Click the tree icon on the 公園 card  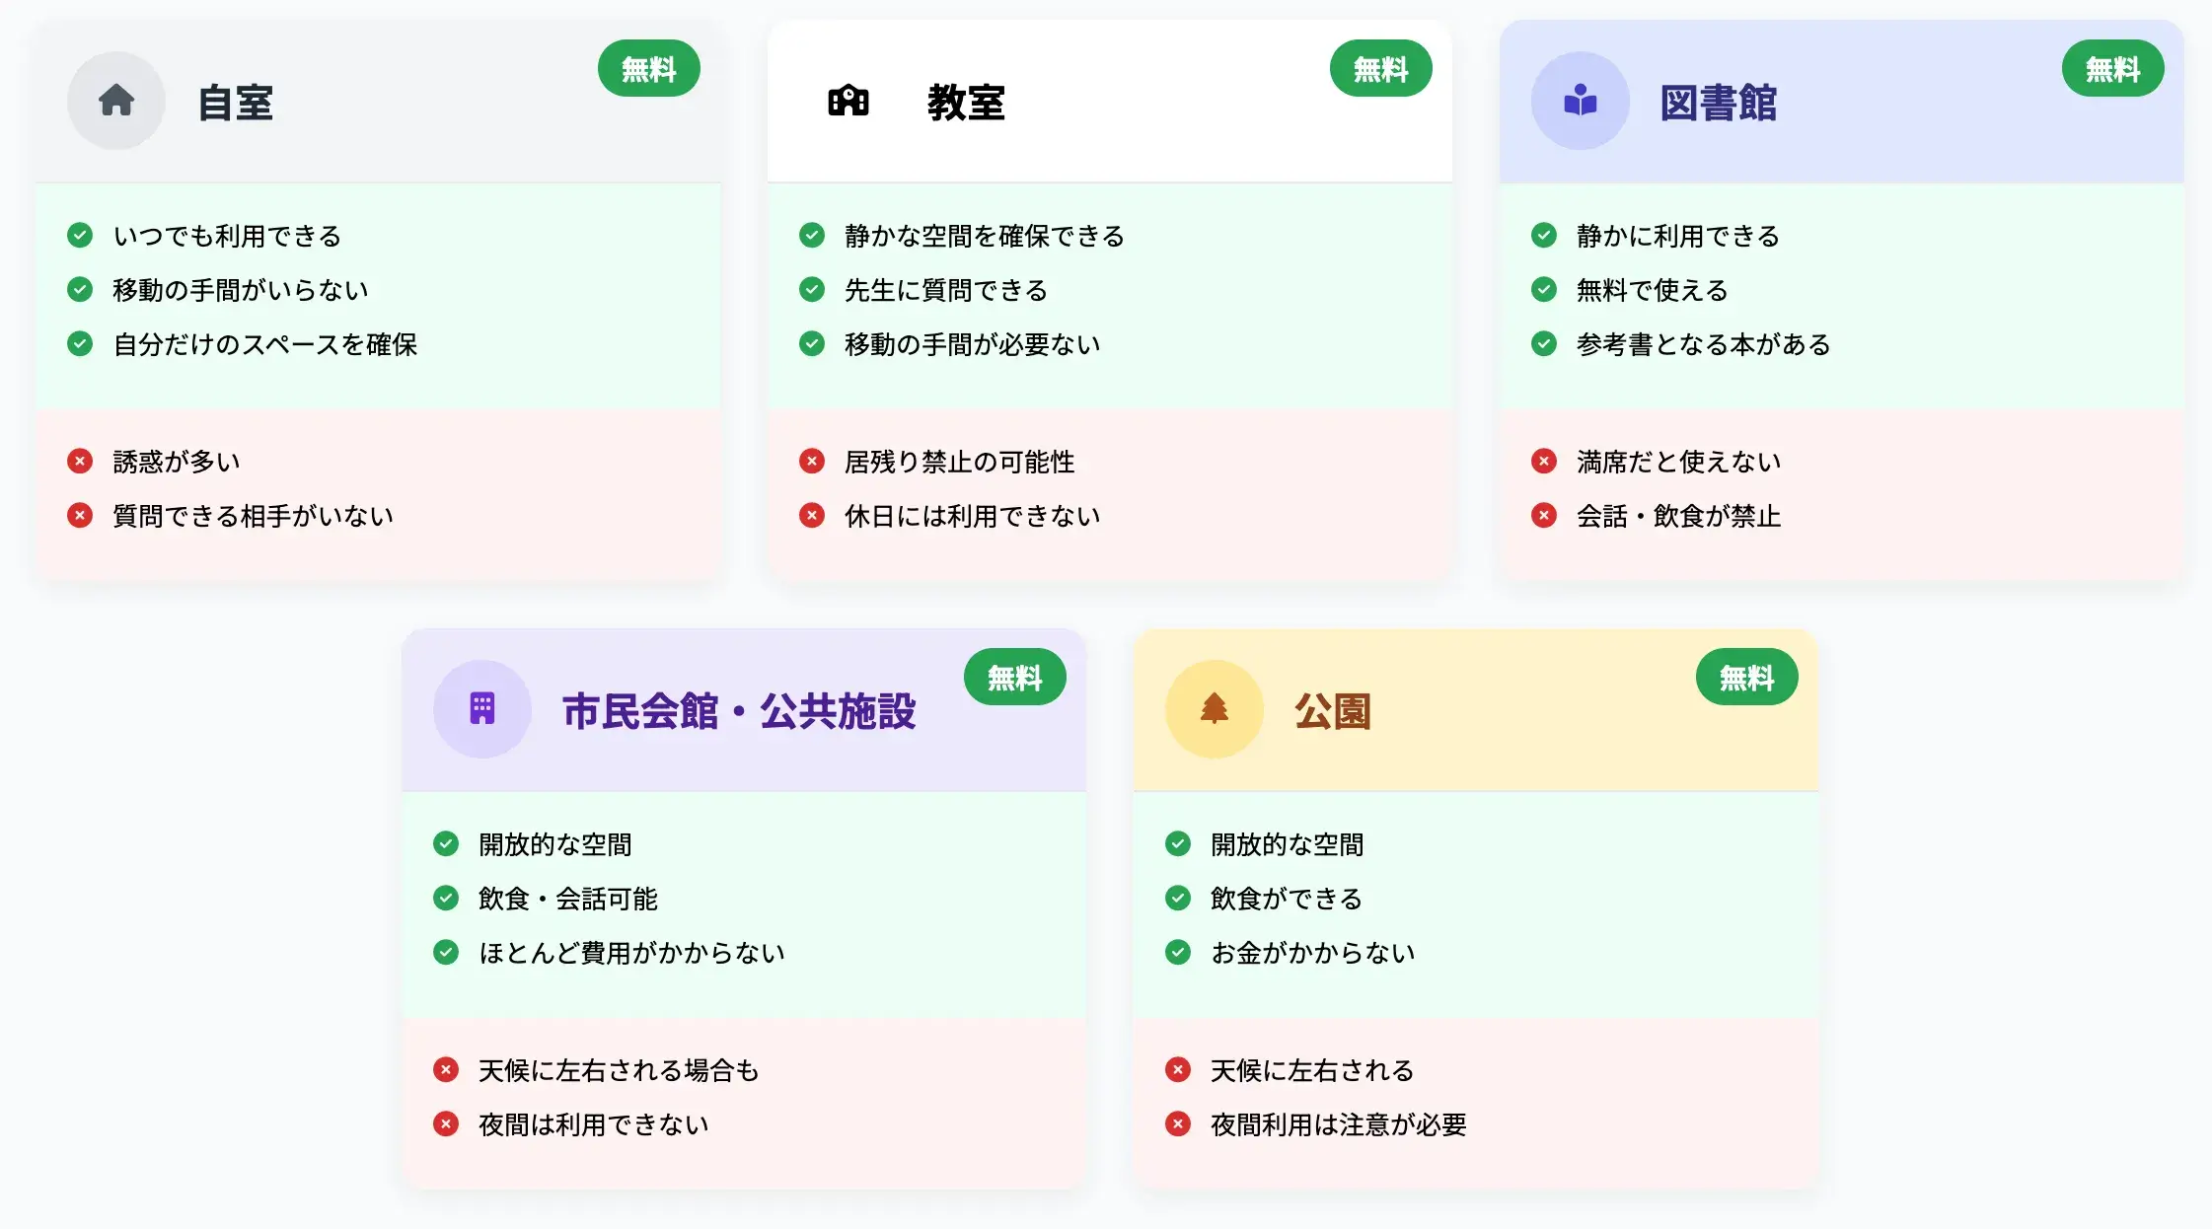pyautogui.click(x=1215, y=708)
